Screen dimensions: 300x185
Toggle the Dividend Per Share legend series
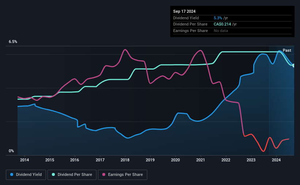click(73, 175)
